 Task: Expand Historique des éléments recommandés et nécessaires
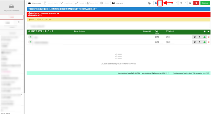63,9
